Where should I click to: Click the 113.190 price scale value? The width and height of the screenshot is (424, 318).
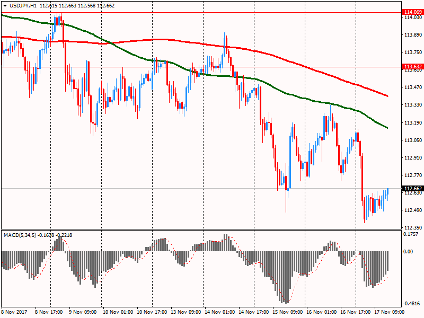(x=413, y=122)
